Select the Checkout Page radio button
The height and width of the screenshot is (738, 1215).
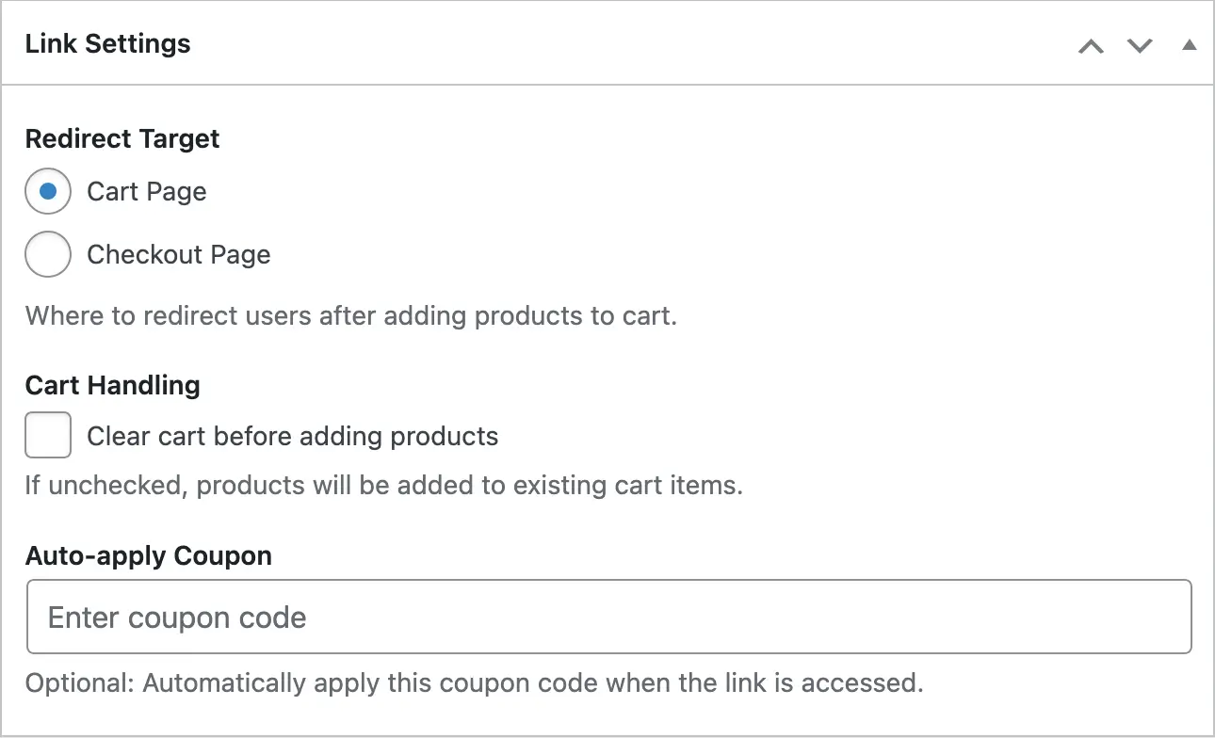click(48, 254)
